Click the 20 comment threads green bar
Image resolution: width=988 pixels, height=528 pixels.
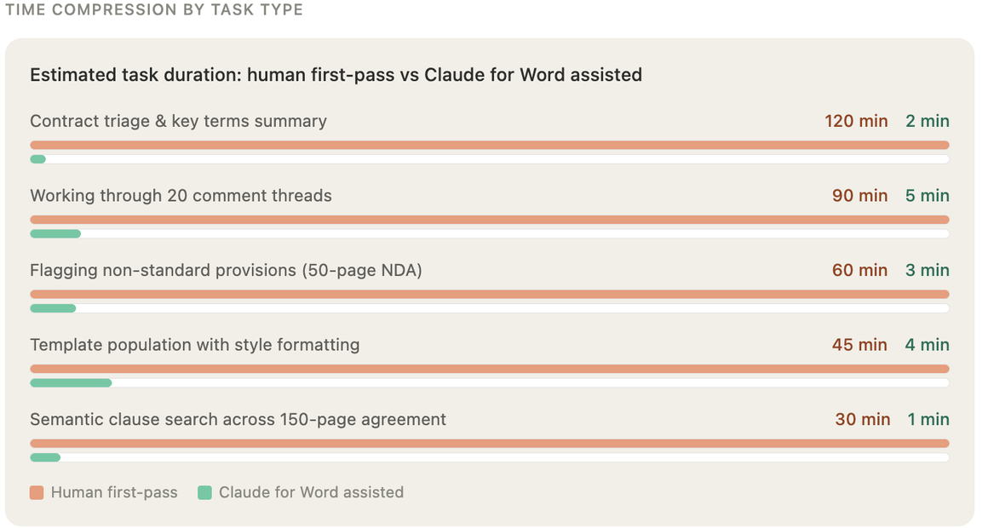coord(55,233)
